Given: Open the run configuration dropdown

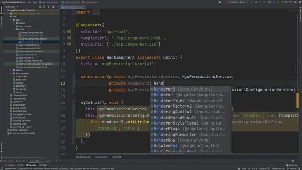Looking at the screenshot, I should (x=237, y=2).
